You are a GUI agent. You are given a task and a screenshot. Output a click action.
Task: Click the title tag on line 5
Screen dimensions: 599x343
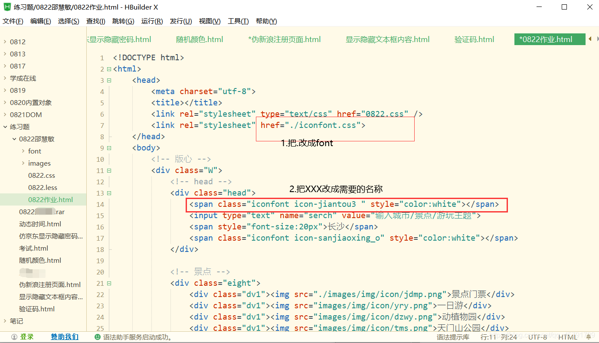[187, 103]
